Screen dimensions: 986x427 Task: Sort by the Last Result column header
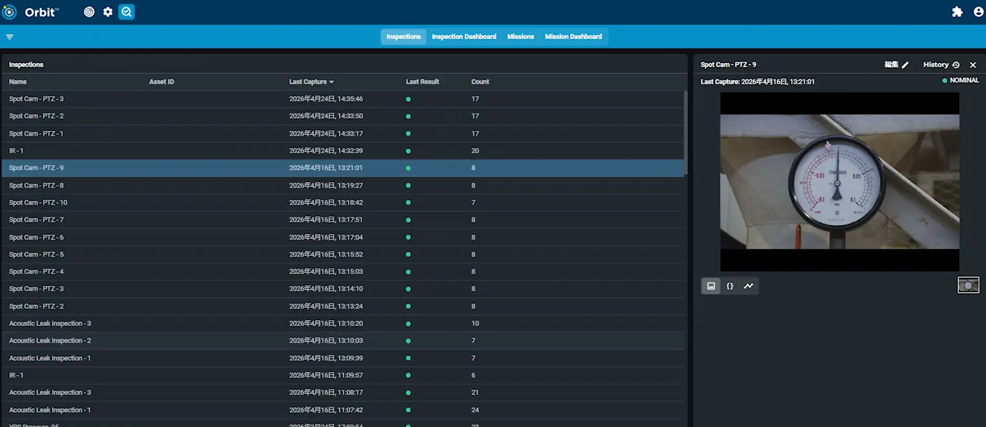[x=422, y=81]
